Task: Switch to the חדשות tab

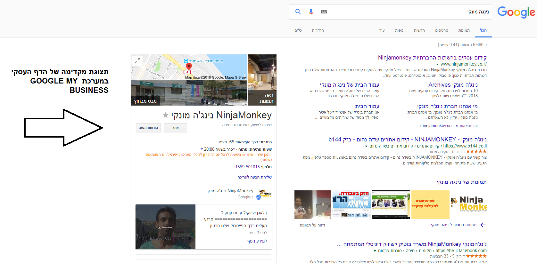Action: point(419,30)
